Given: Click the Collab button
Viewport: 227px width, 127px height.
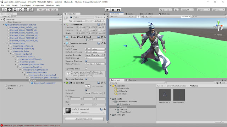Looking at the screenshot, I should [x=165, y=10].
